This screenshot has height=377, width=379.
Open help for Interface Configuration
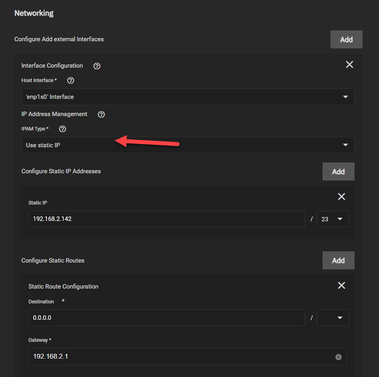97,66
